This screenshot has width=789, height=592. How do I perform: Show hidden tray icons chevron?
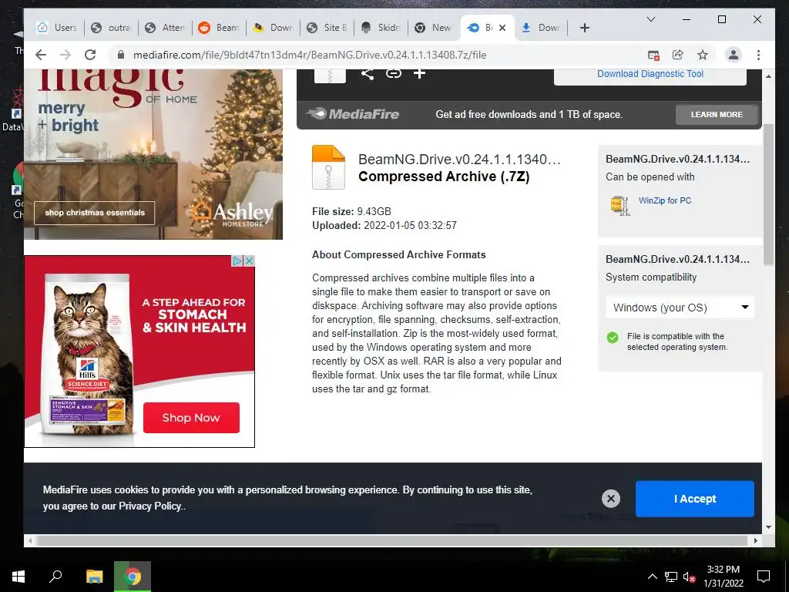[x=652, y=577]
